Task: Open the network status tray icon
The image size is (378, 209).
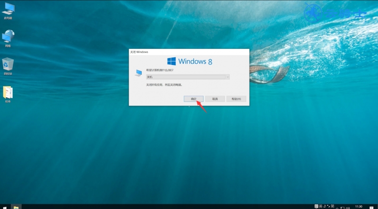Action: 343,208
